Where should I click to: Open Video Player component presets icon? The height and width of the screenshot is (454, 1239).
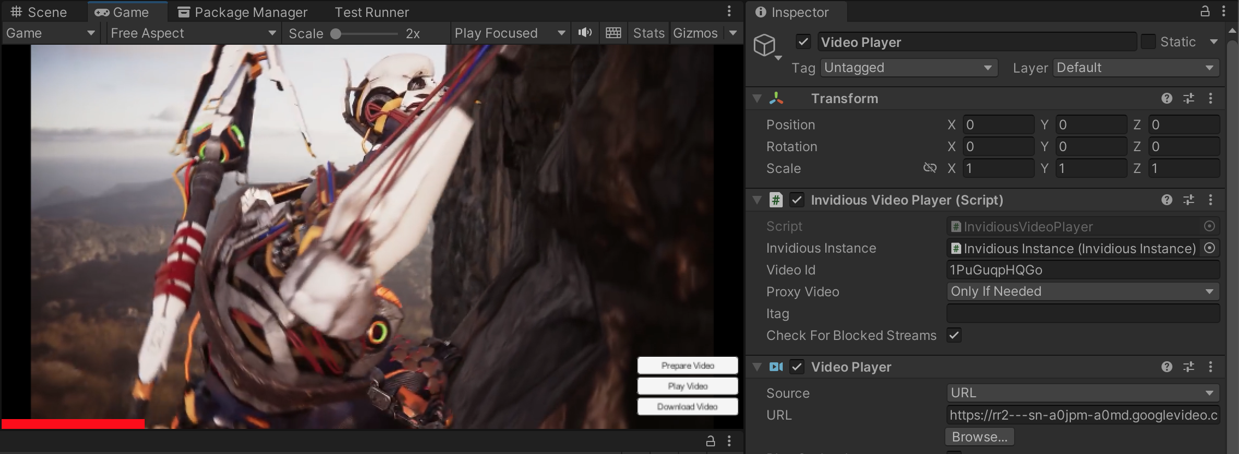click(1189, 367)
